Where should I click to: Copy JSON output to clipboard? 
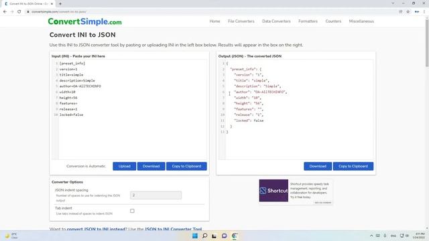coord(353,166)
